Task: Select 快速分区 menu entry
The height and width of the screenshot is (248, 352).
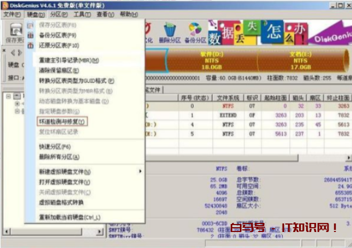Action: [x=55, y=147]
